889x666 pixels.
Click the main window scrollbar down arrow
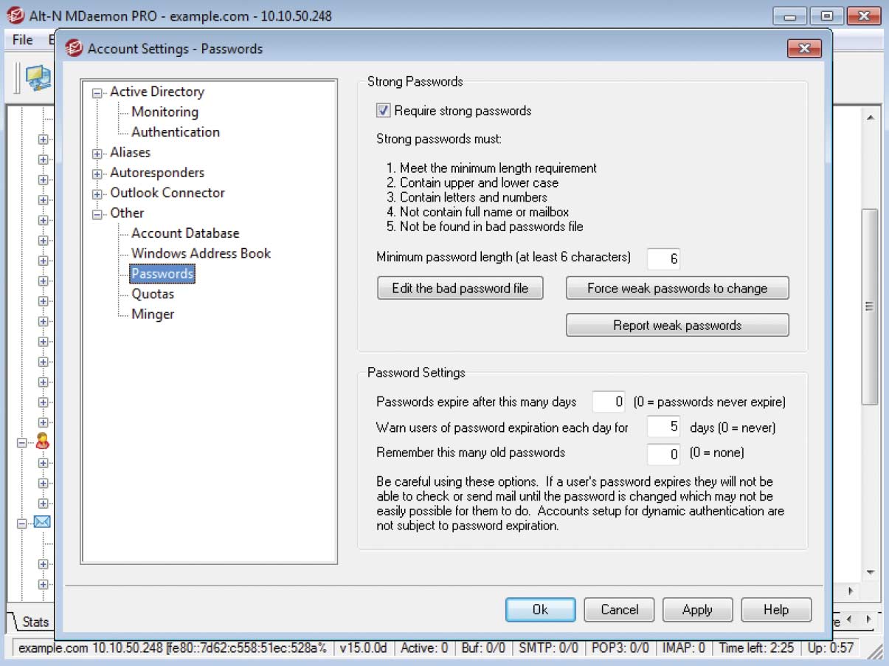pos(870,572)
